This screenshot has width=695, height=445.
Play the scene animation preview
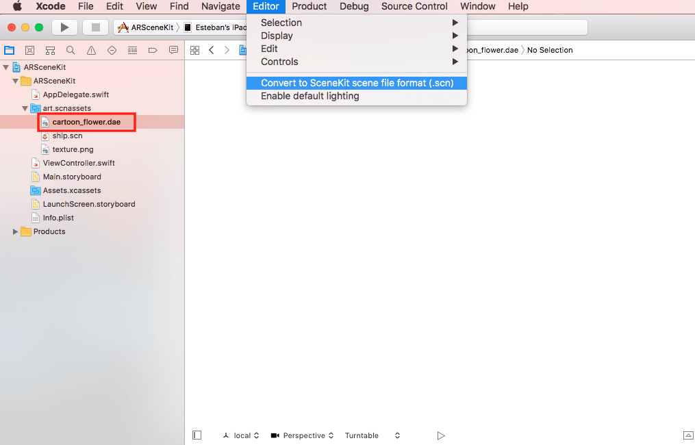pyautogui.click(x=441, y=435)
